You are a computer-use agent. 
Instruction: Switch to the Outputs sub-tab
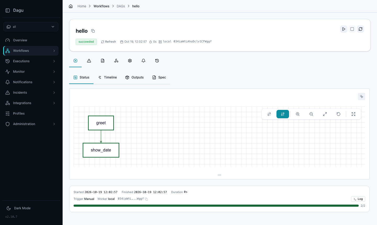[135, 77]
